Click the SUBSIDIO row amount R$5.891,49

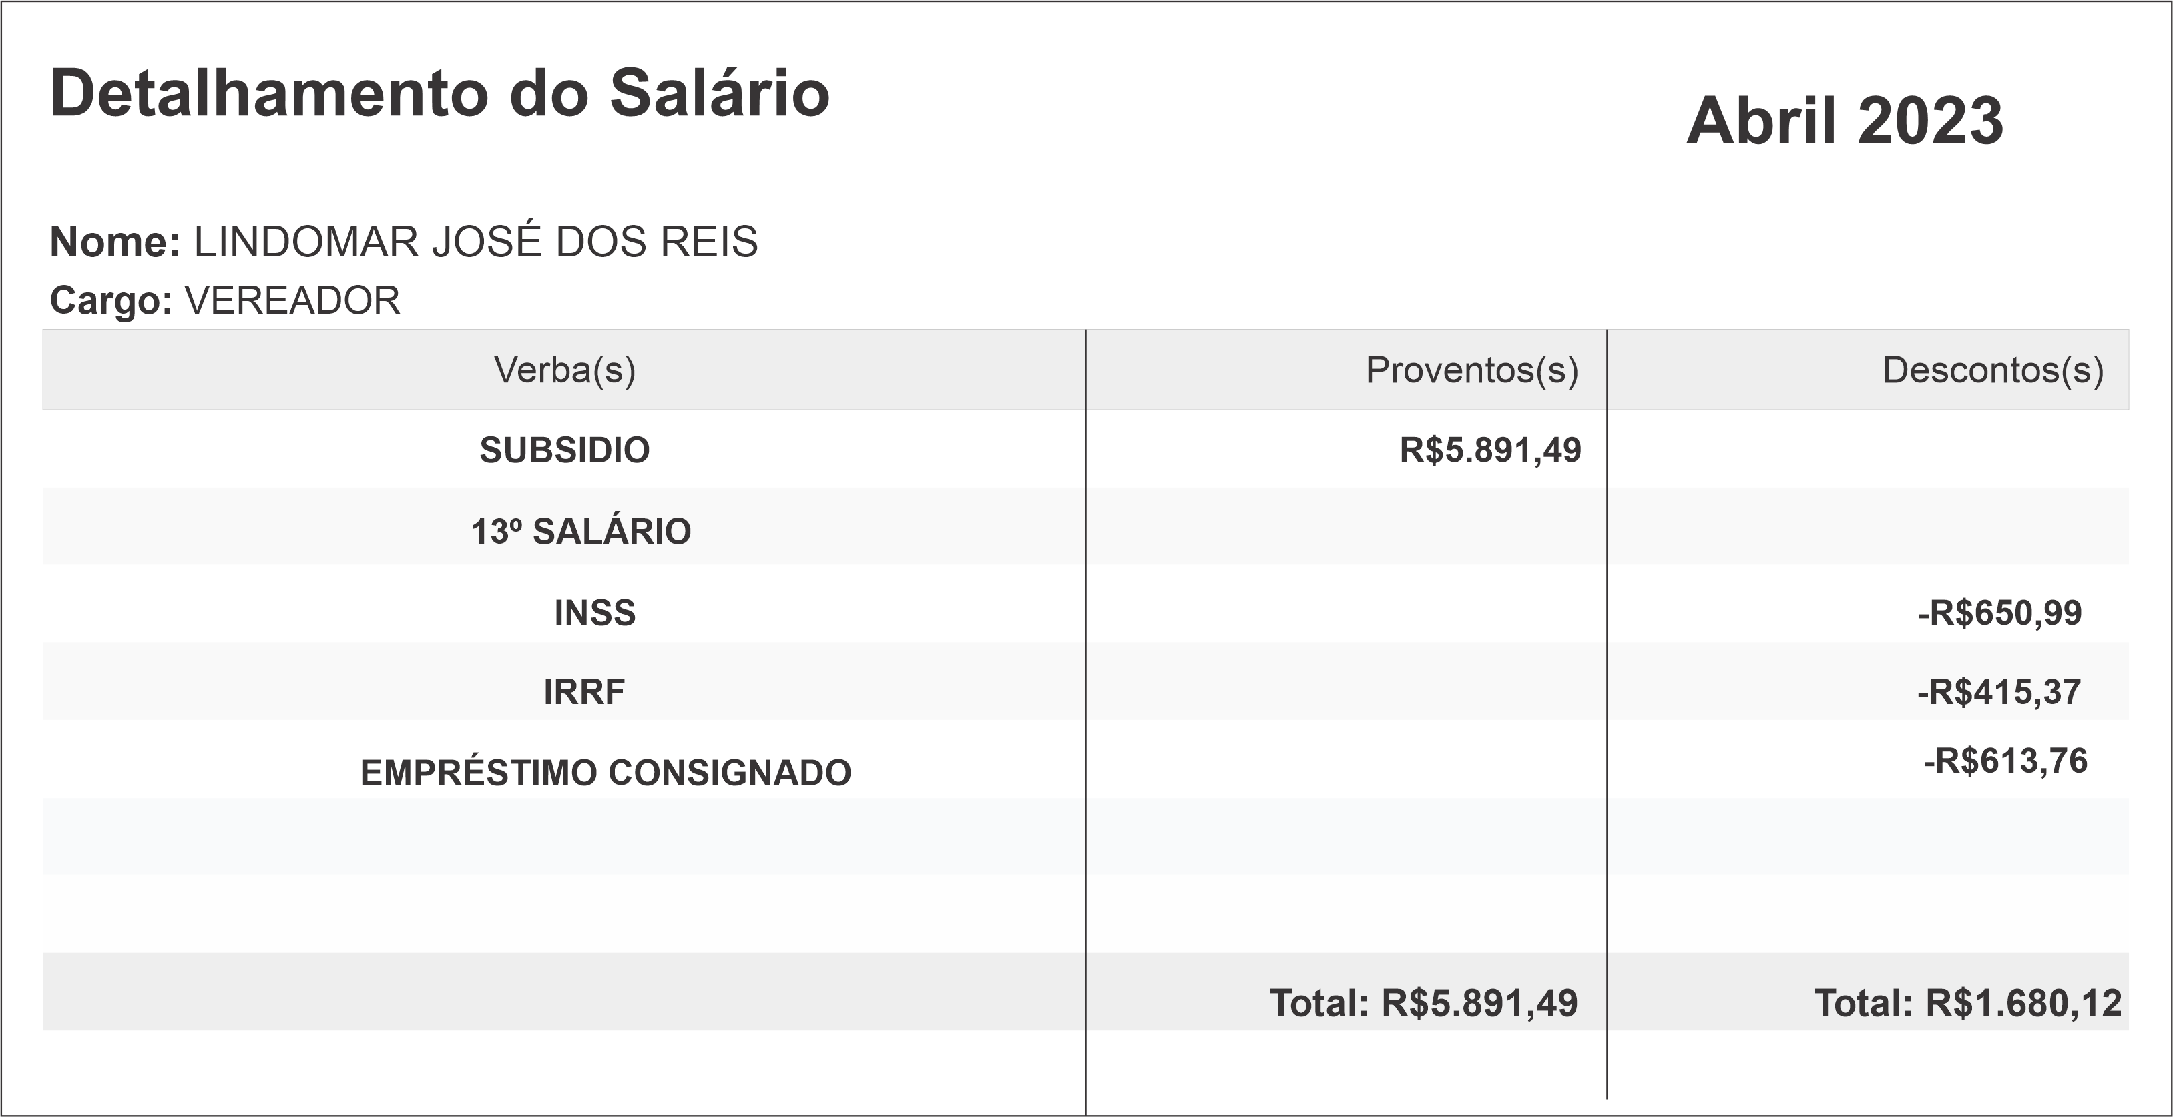(x=1489, y=450)
